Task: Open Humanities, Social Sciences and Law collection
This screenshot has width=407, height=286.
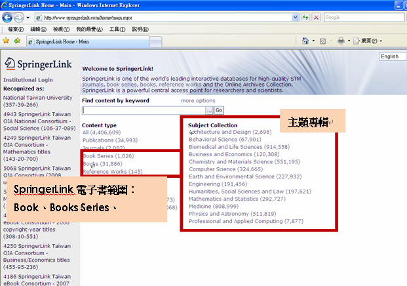Action: (250, 192)
